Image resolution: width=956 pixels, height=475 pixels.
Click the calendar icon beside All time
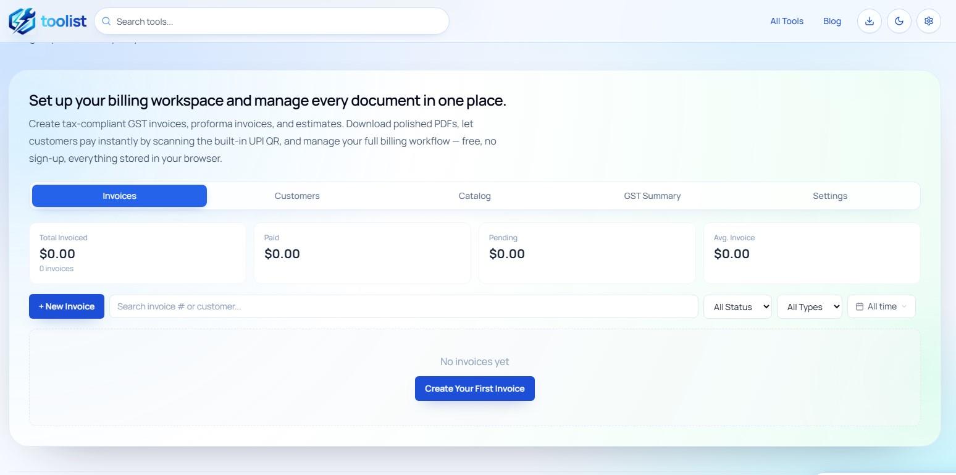point(860,306)
